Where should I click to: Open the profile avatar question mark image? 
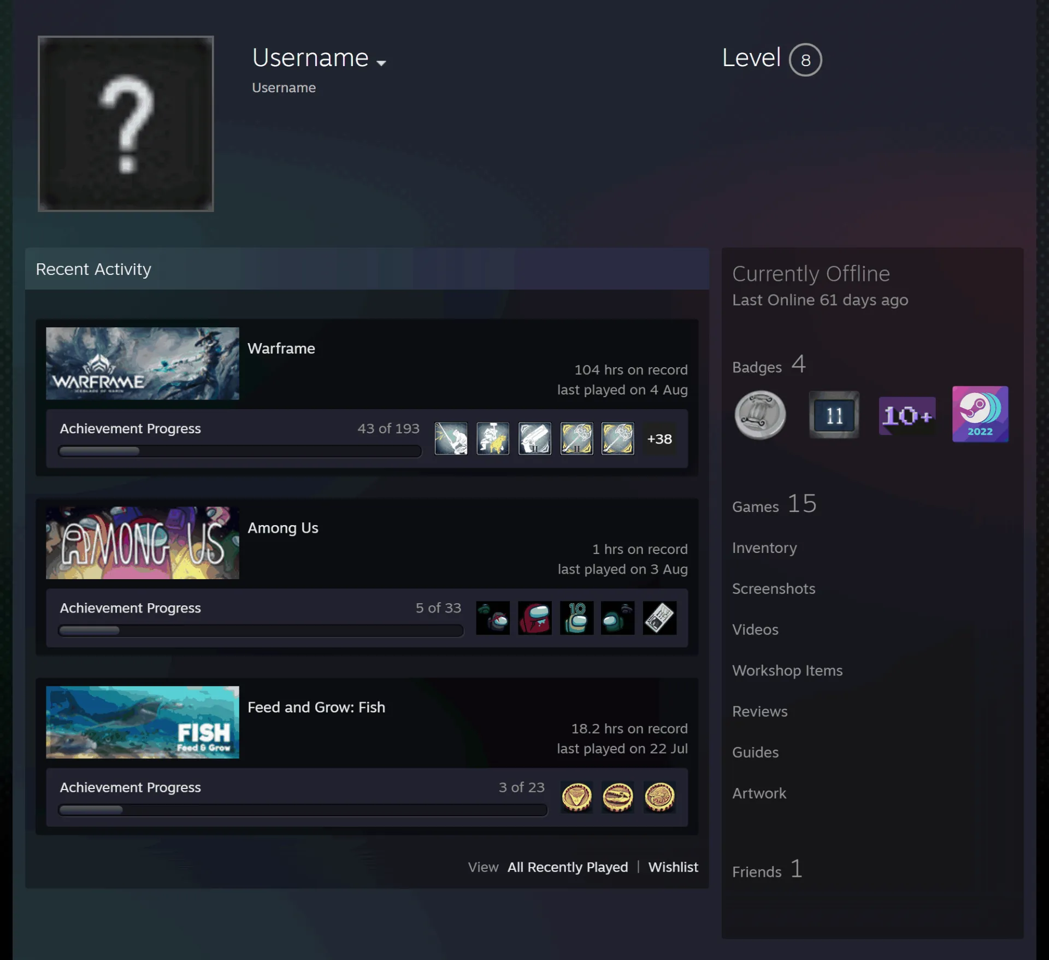[x=126, y=123]
